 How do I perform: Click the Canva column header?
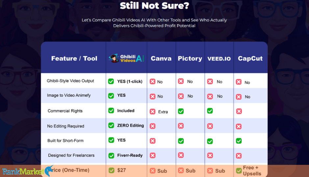(161, 58)
